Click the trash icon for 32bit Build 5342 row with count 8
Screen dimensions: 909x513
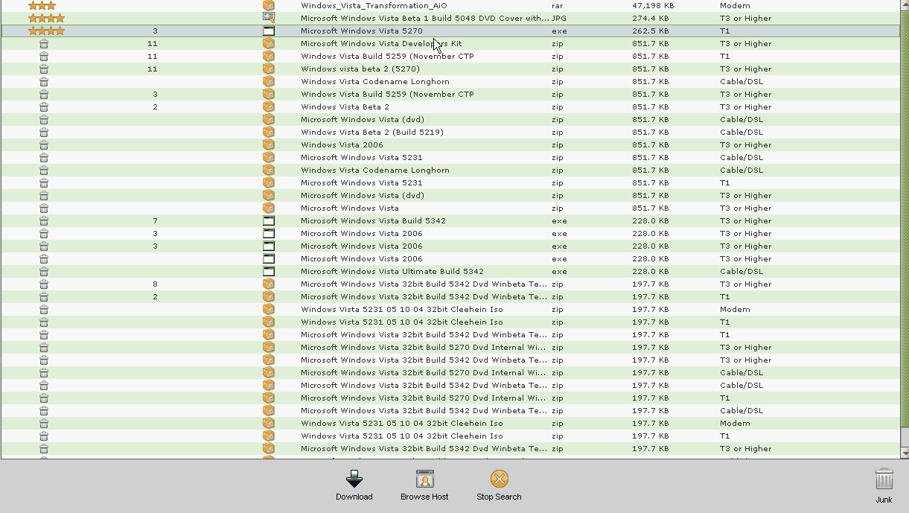[x=44, y=284]
